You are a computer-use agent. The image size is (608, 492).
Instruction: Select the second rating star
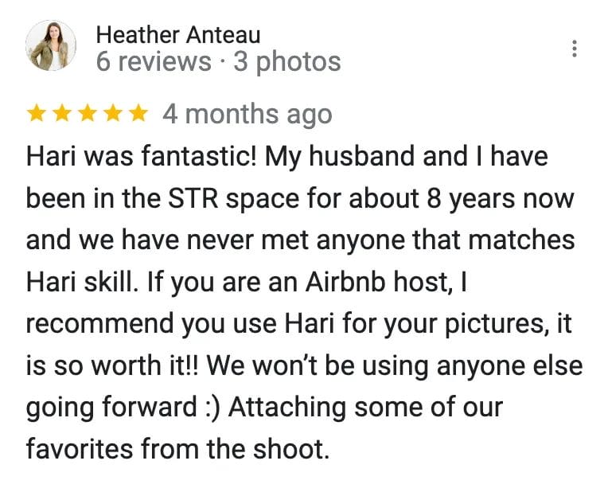62,113
